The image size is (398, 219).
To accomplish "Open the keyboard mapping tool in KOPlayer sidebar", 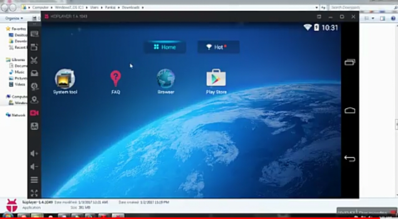I will 34,34.
